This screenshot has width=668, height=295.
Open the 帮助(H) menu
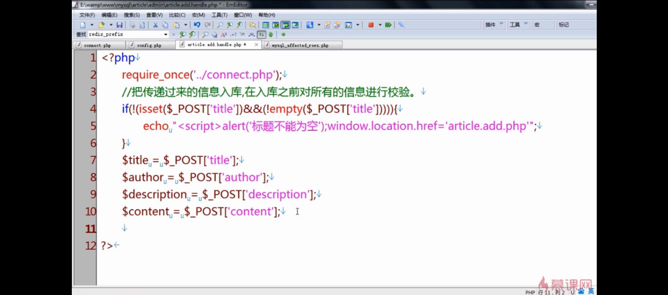[x=267, y=15]
